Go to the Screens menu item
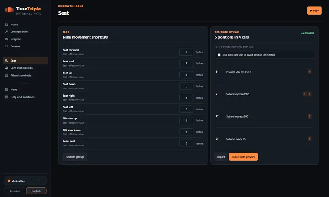The height and width of the screenshot is (197, 329). [25, 47]
